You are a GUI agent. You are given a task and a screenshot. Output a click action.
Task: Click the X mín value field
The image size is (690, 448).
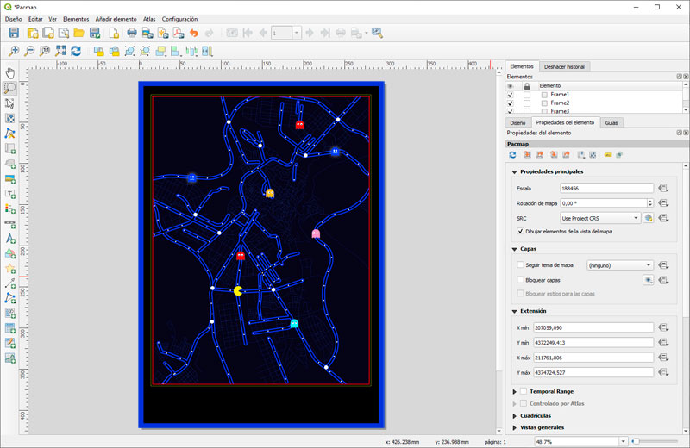593,327
